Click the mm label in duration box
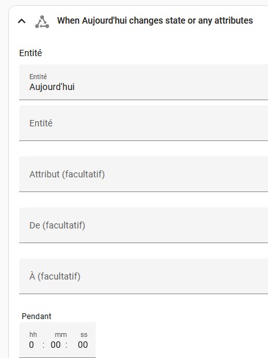 coord(61,335)
